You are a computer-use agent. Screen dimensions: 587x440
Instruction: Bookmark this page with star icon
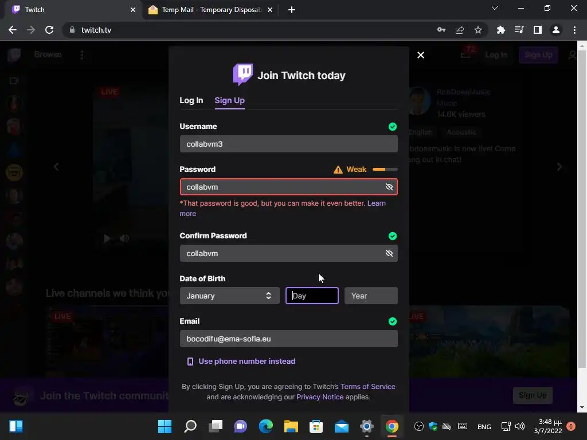[478, 30]
